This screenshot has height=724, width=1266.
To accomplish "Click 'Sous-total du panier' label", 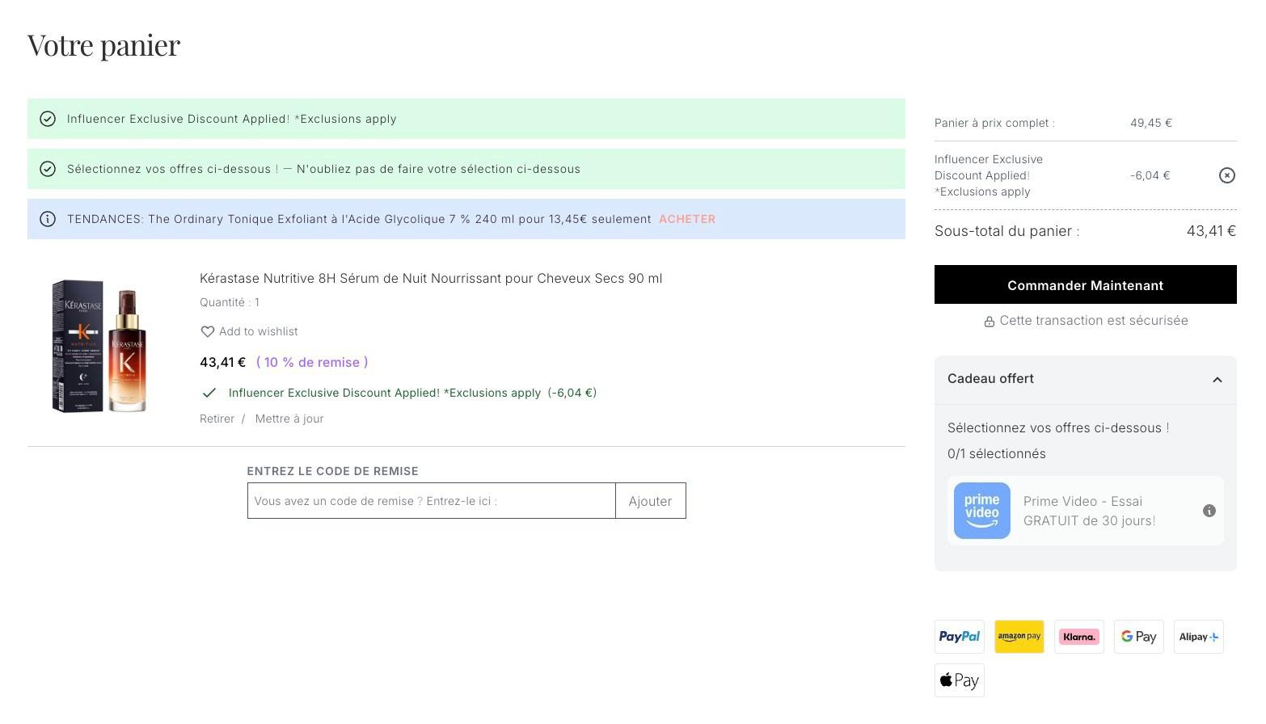I will (x=1006, y=231).
